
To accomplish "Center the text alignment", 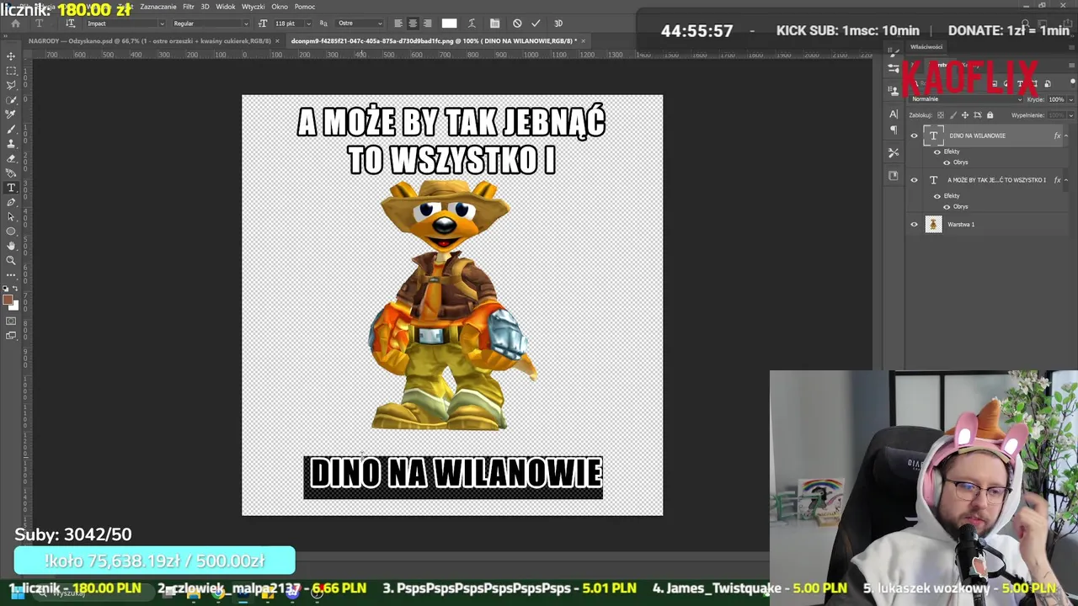I will 412,24.
